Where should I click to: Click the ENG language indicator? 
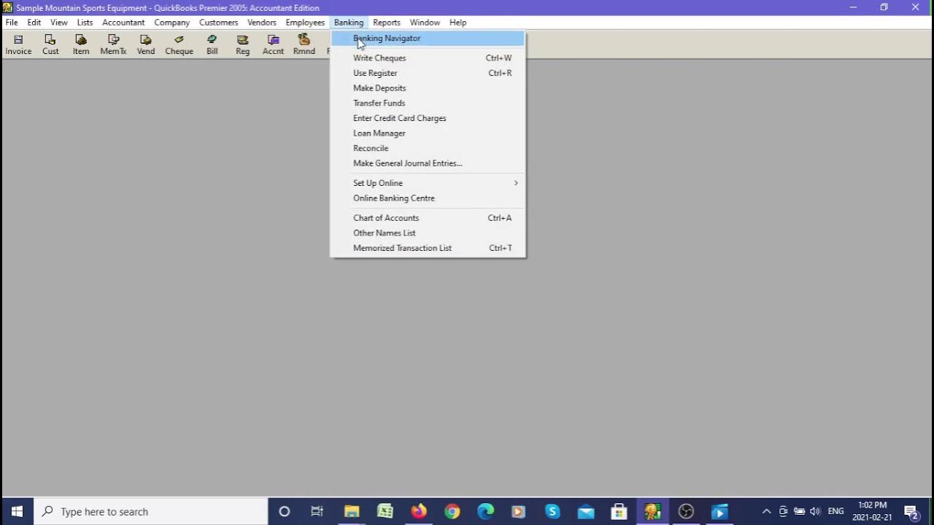[835, 511]
